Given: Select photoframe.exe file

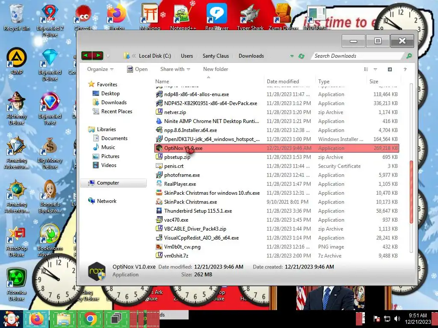Looking at the screenshot, I should pyautogui.click(x=182, y=175).
